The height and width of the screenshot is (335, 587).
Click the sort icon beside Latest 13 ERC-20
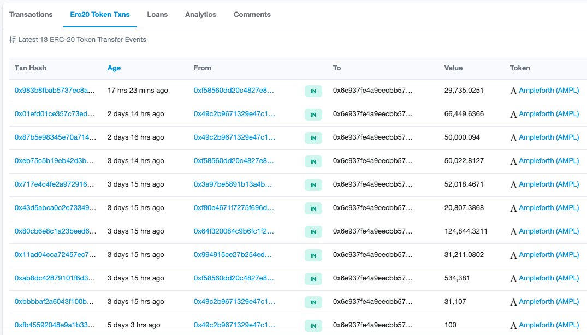pos(13,39)
